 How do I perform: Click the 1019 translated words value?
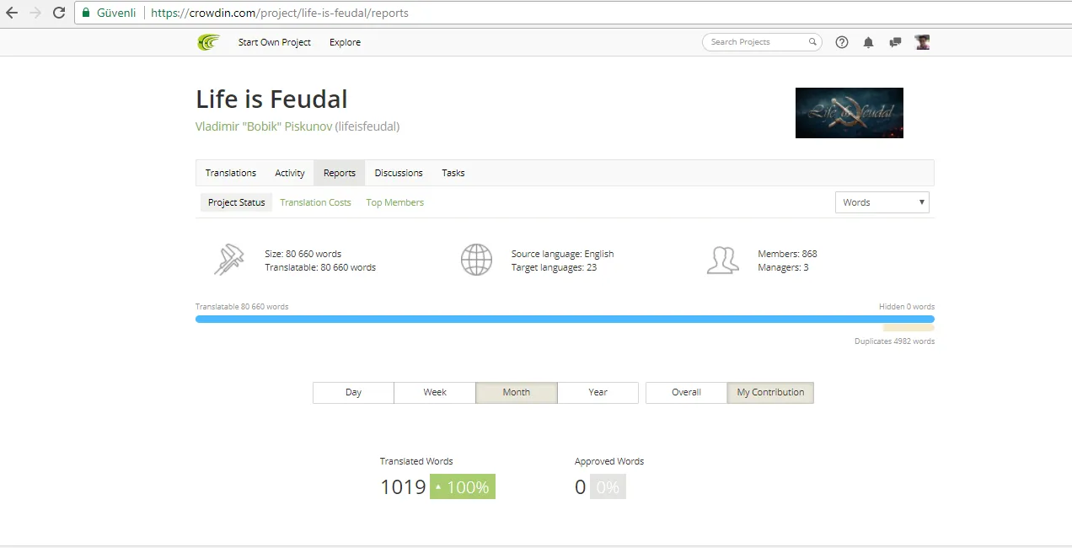click(x=403, y=487)
